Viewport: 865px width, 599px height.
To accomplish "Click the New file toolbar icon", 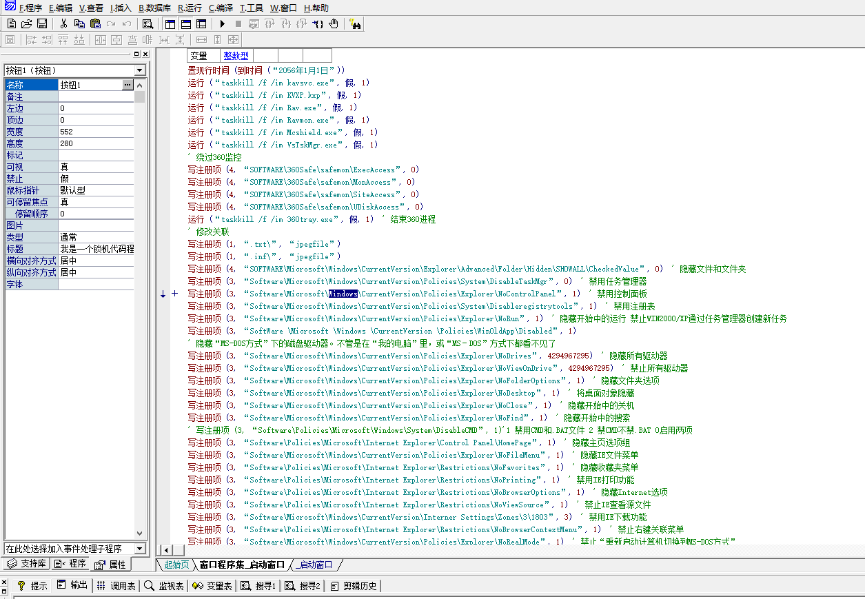I will 11,23.
